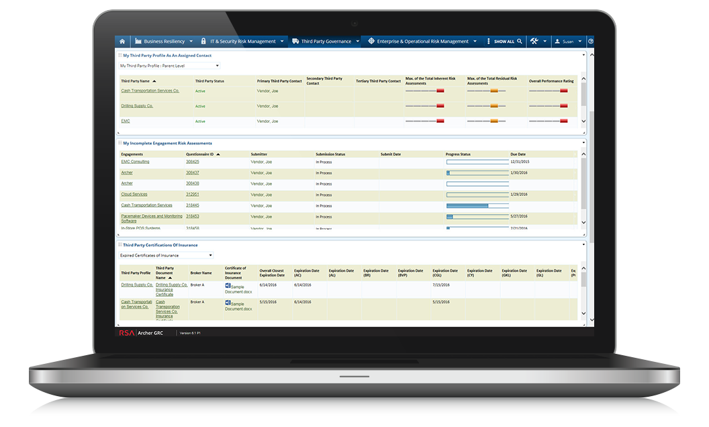Open the help question mark icon
709x427 pixels.
(591, 41)
